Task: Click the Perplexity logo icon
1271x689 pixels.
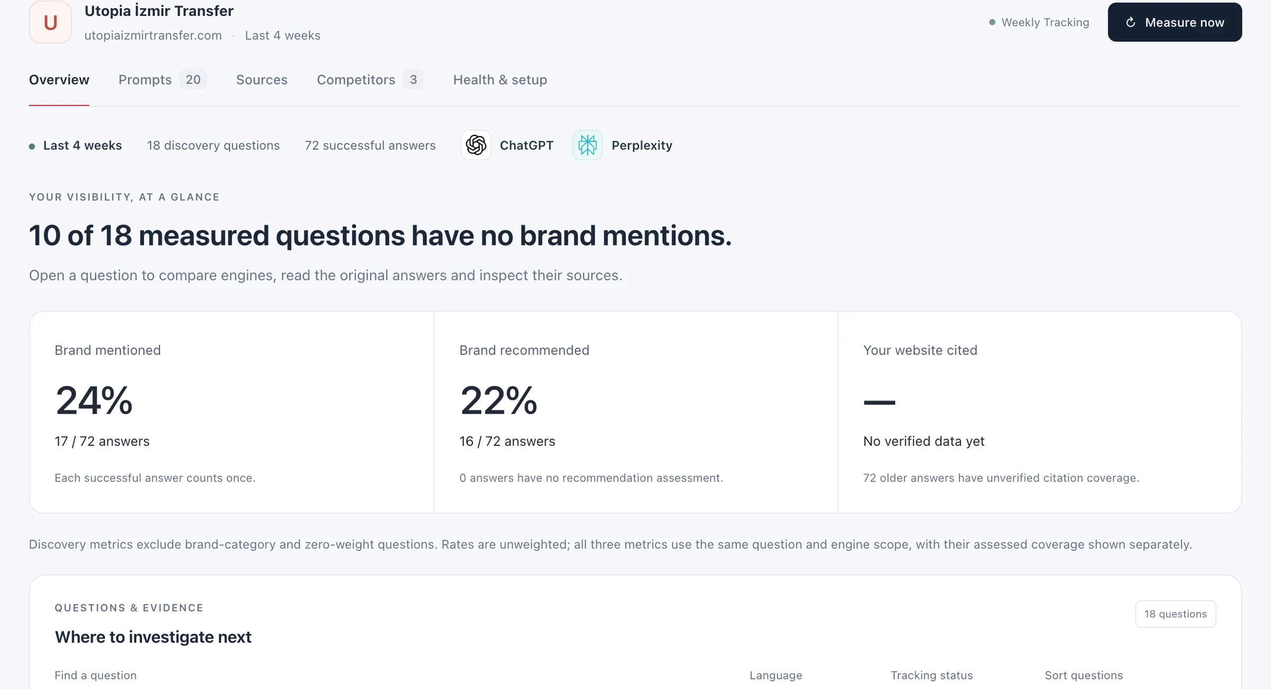Action: (x=587, y=145)
